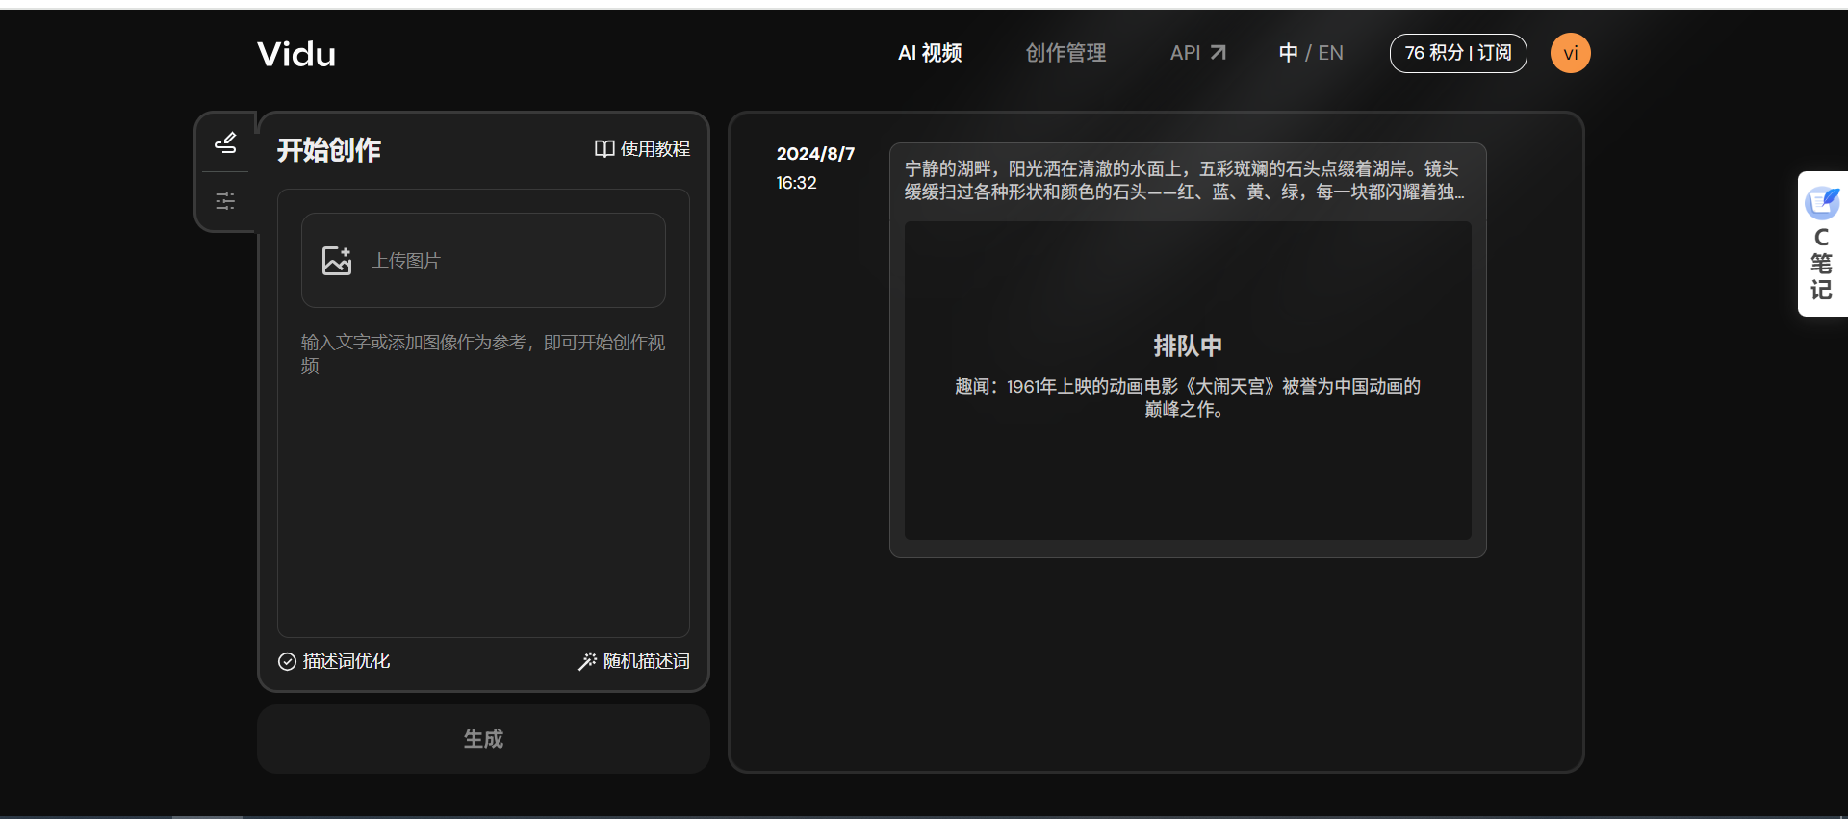Image resolution: width=1848 pixels, height=819 pixels.
Task: Click the 生成 generate button
Action: [483, 739]
